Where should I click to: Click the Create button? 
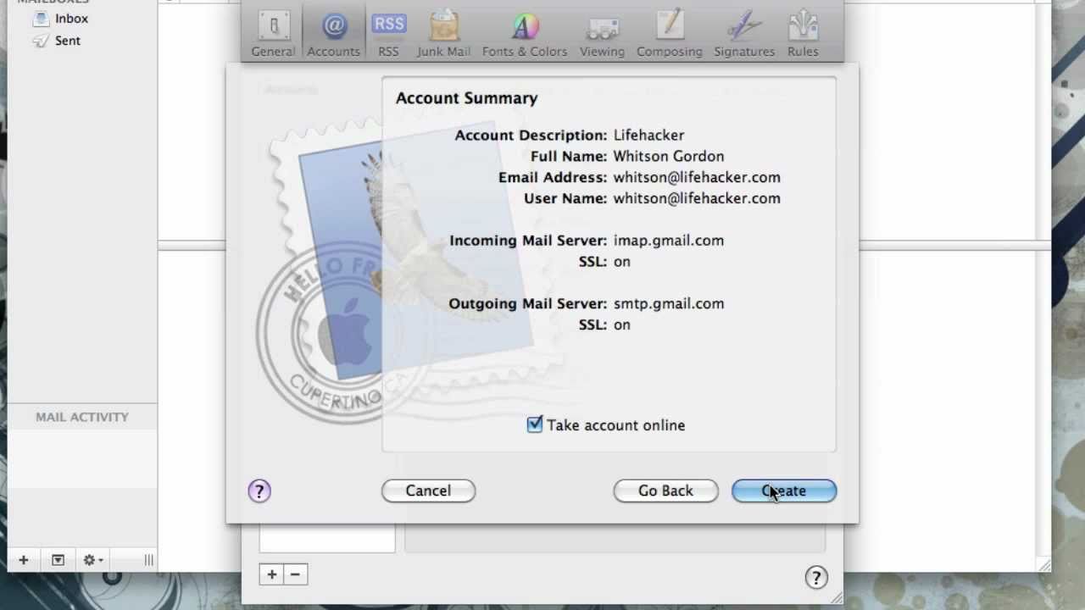[x=784, y=491]
